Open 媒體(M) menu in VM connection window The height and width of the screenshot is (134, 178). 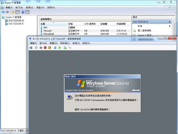tap(54, 43)
